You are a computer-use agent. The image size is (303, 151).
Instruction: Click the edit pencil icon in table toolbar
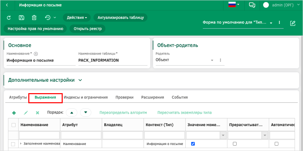(x=26, y=113)
